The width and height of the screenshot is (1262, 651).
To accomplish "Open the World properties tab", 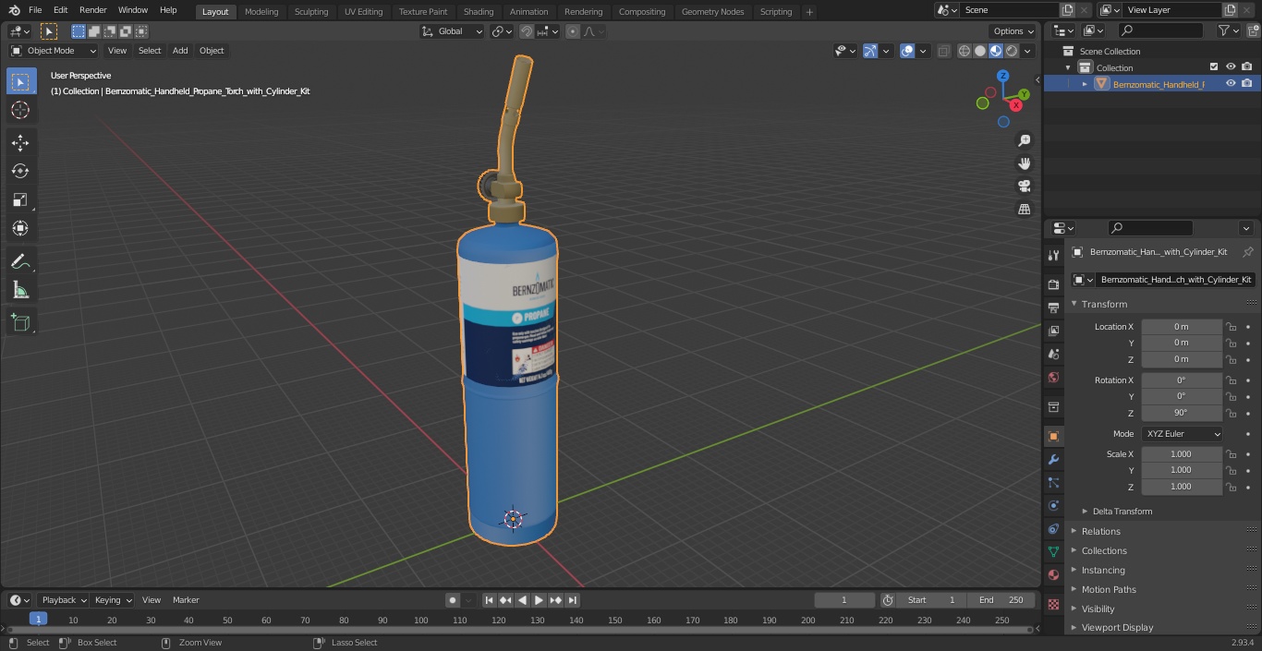I will [x=1053, y=377].
